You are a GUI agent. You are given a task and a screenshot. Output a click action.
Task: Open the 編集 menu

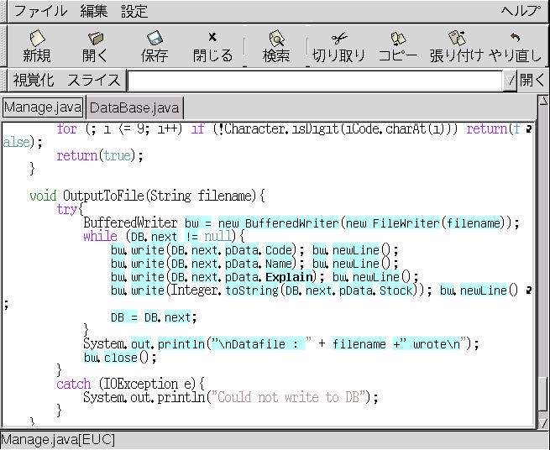click(93, 11)
